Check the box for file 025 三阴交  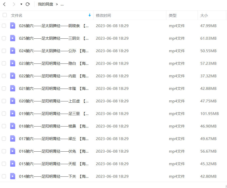(x=4, y=38)
